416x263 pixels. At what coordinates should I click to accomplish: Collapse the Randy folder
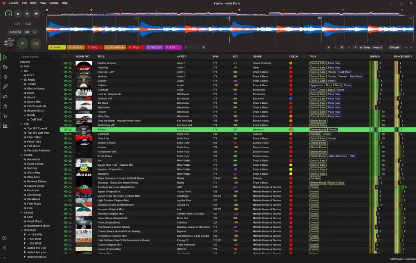tap(25, 115)
